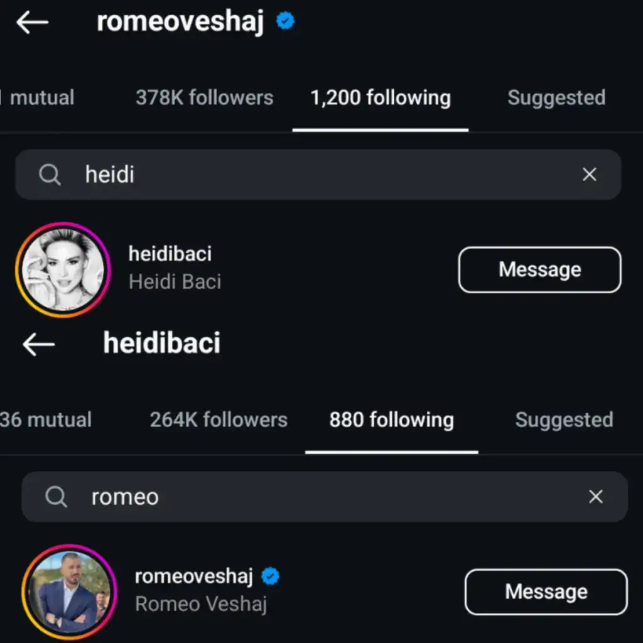643x643 pixels.
Task: Open the 378K followers tab
Action: 204,98
